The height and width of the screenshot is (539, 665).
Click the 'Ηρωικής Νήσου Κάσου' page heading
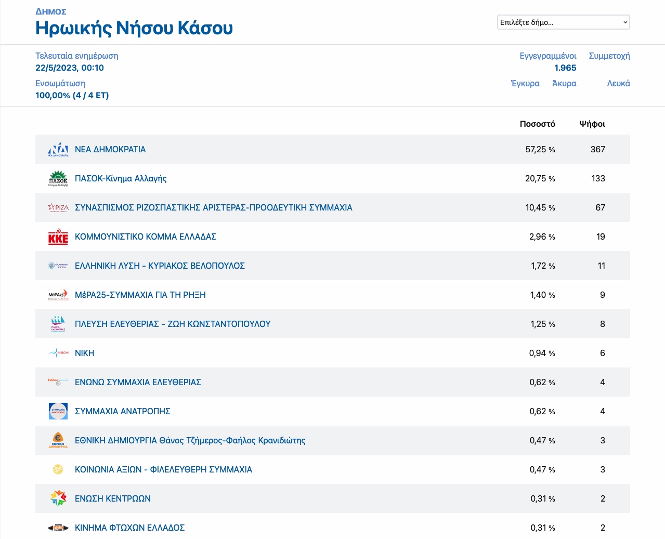[134, 28]
